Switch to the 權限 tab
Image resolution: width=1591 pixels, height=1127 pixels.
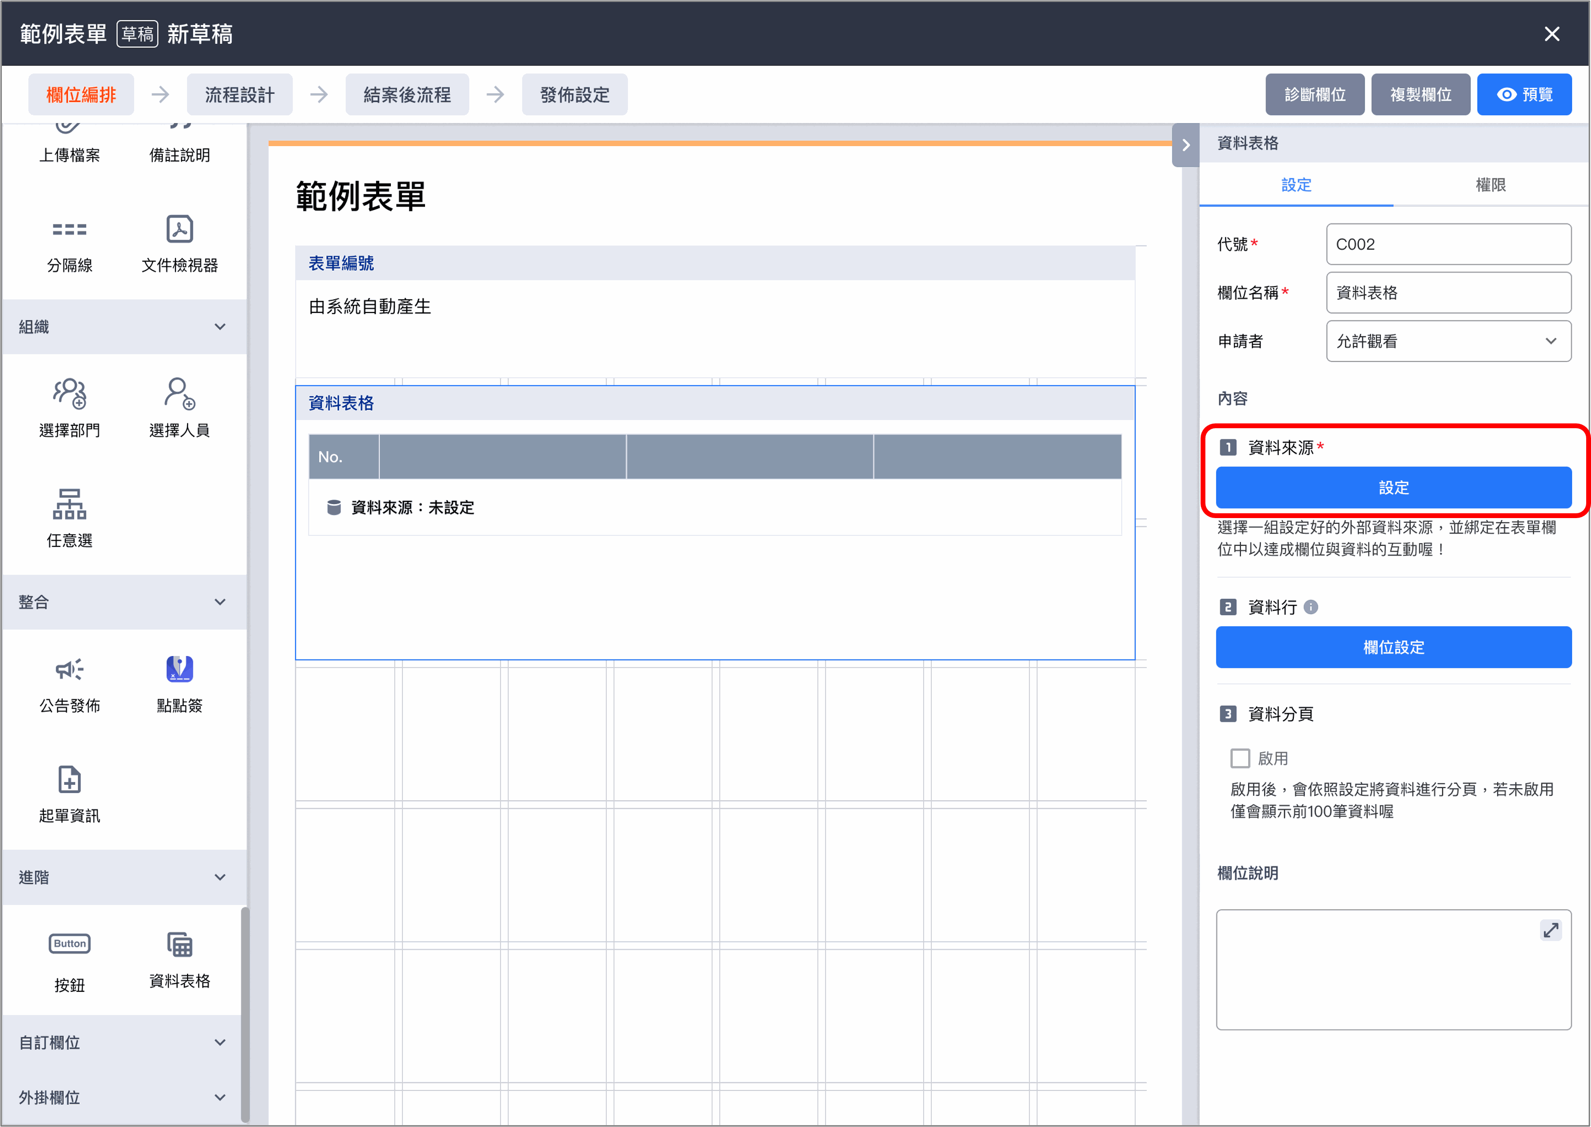tap(1491, 185)
